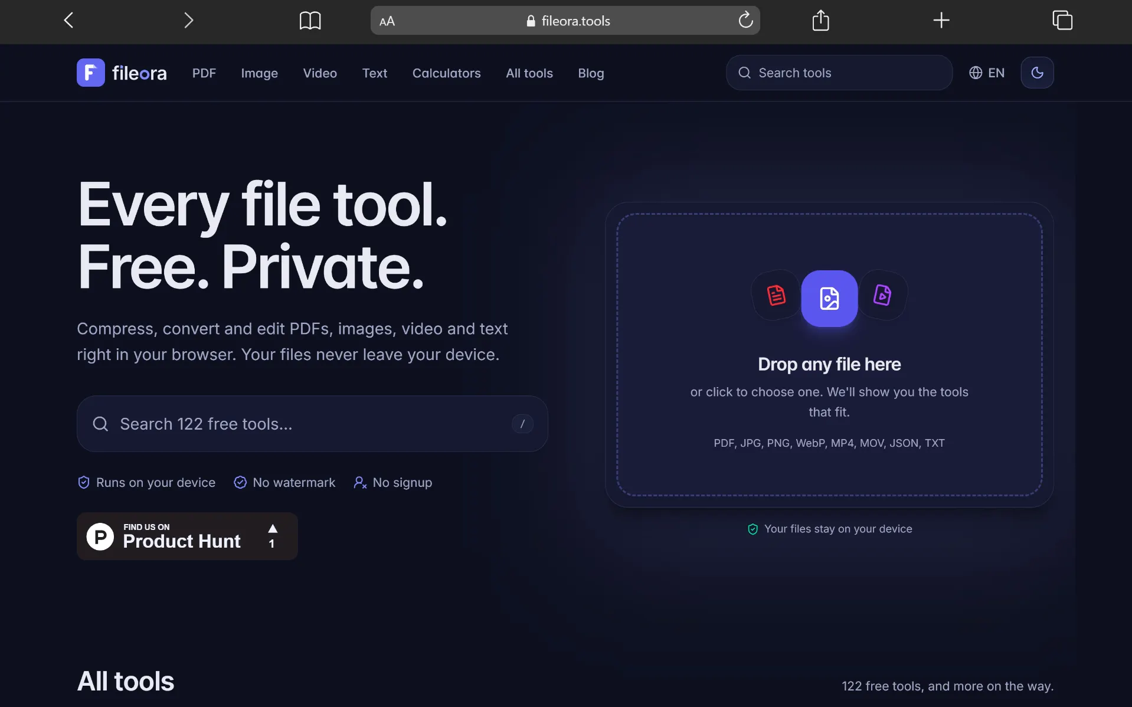Click the slash shortcut badge in search box
The image size is (1132, 707).
tap(522, 424)
